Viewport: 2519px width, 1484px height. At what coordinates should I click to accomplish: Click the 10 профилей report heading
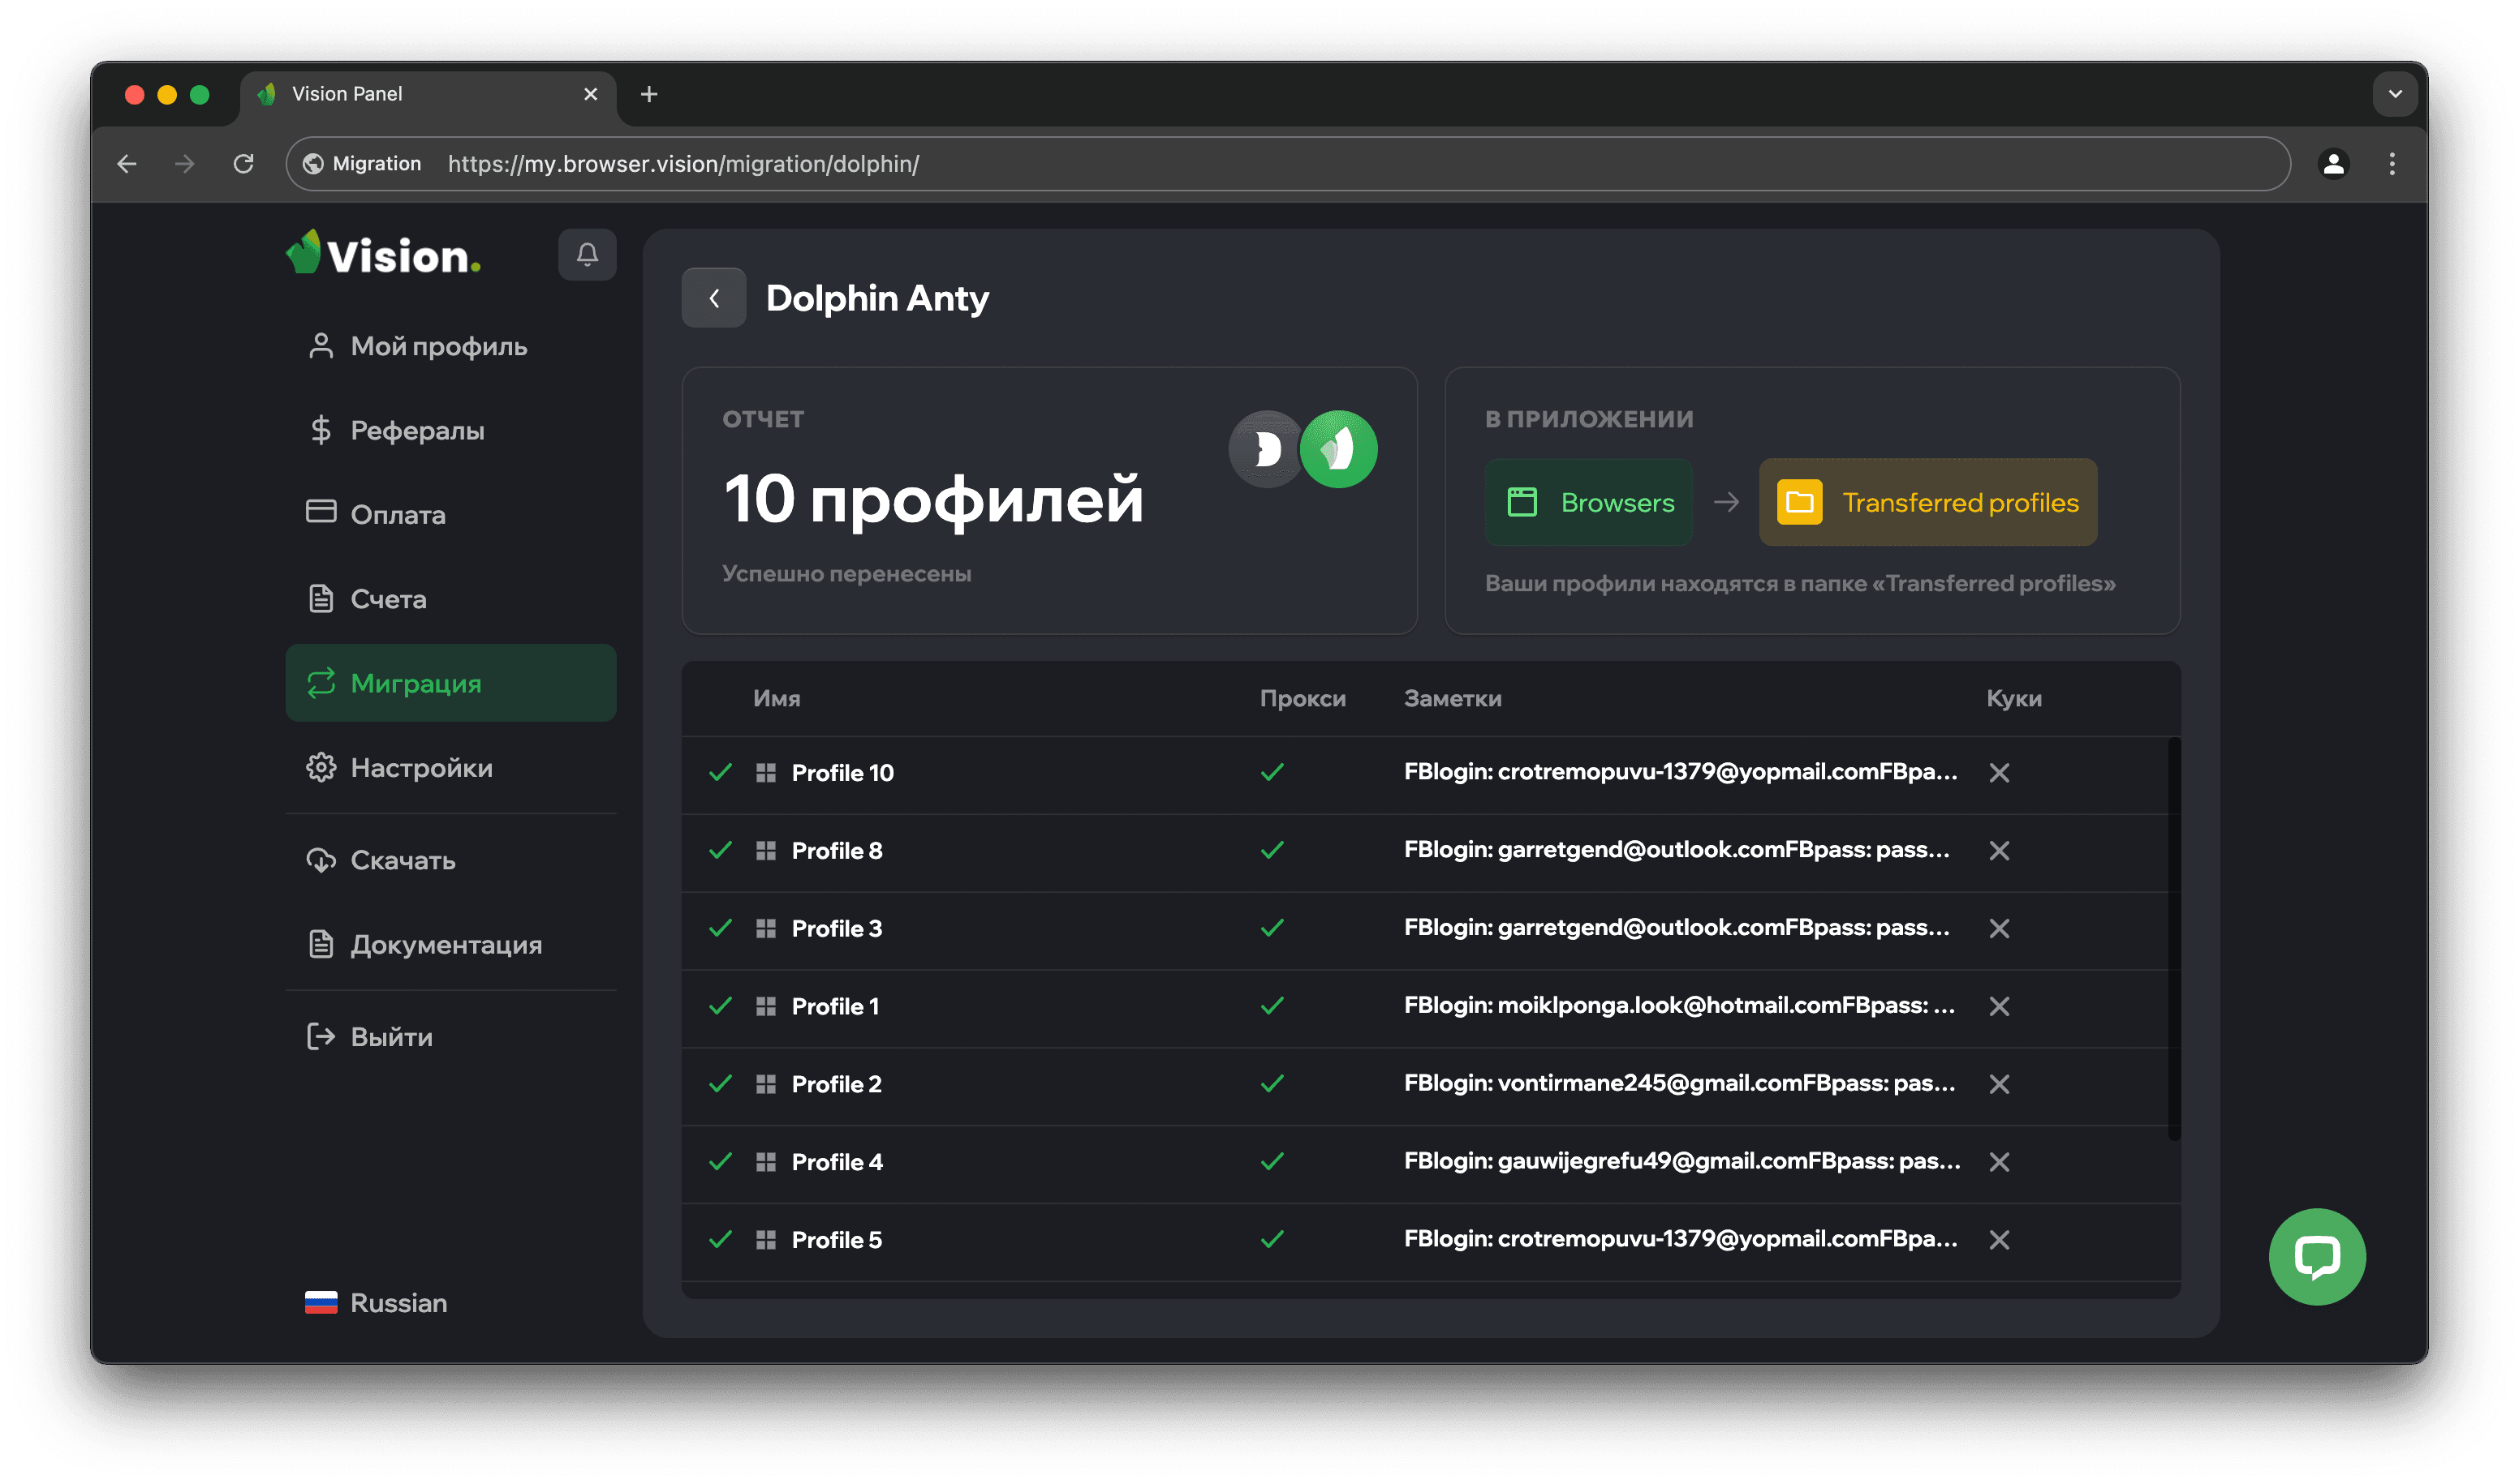pyautogui.click(x=932, y=499)
